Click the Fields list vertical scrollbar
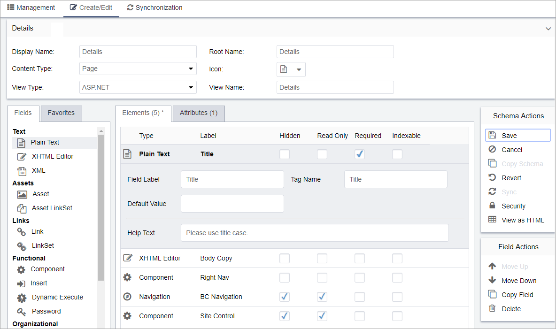Image resolution: width=556 pixels, height=329 pixels. point(101,207)
